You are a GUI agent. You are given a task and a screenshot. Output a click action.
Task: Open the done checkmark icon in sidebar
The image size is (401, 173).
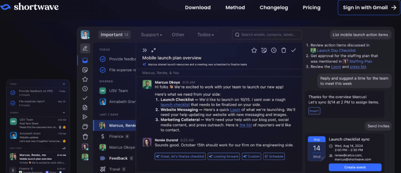click(x=85, y=98)
